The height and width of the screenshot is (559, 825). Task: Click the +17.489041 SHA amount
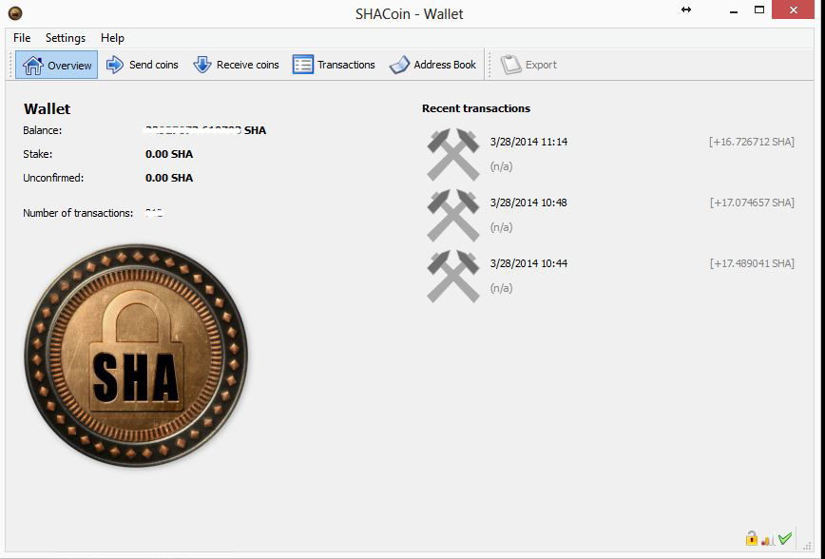click(752, 263)
